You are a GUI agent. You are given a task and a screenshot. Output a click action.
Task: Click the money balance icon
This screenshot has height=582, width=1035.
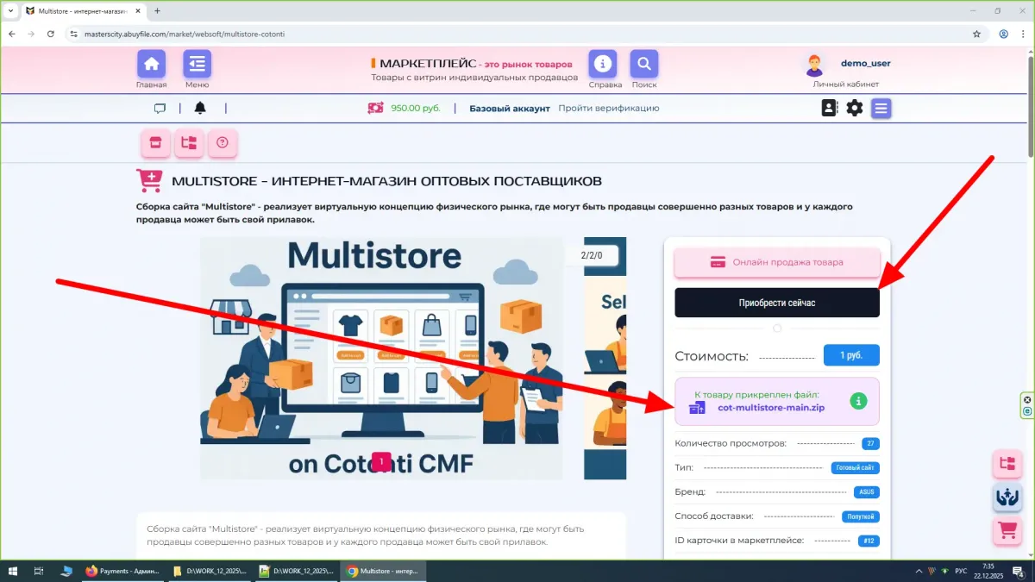click(375, 108)
